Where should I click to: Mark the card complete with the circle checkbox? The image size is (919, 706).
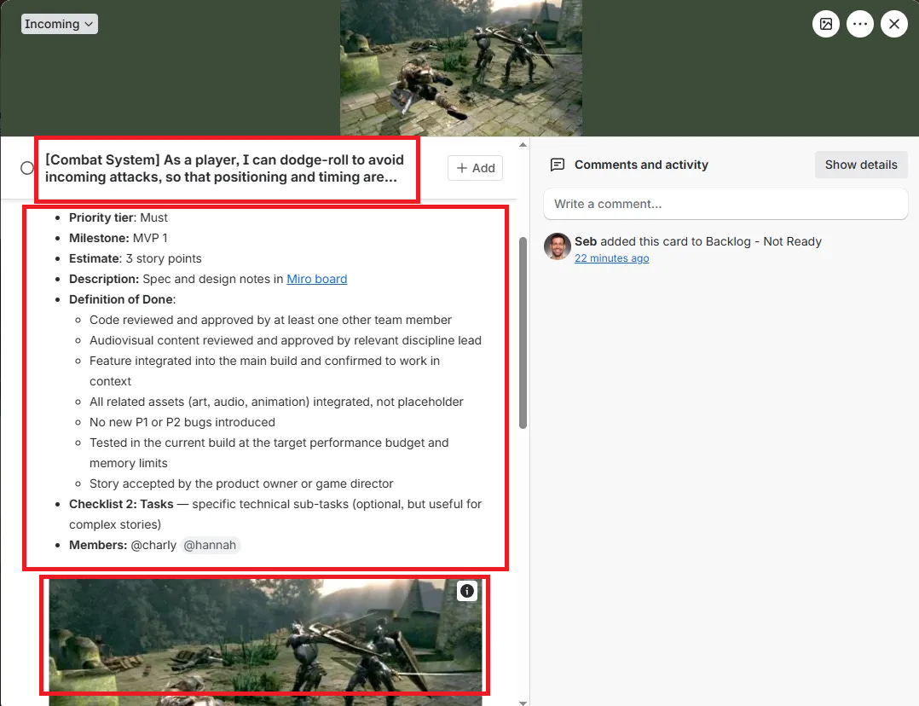click(x=27, y=168)
